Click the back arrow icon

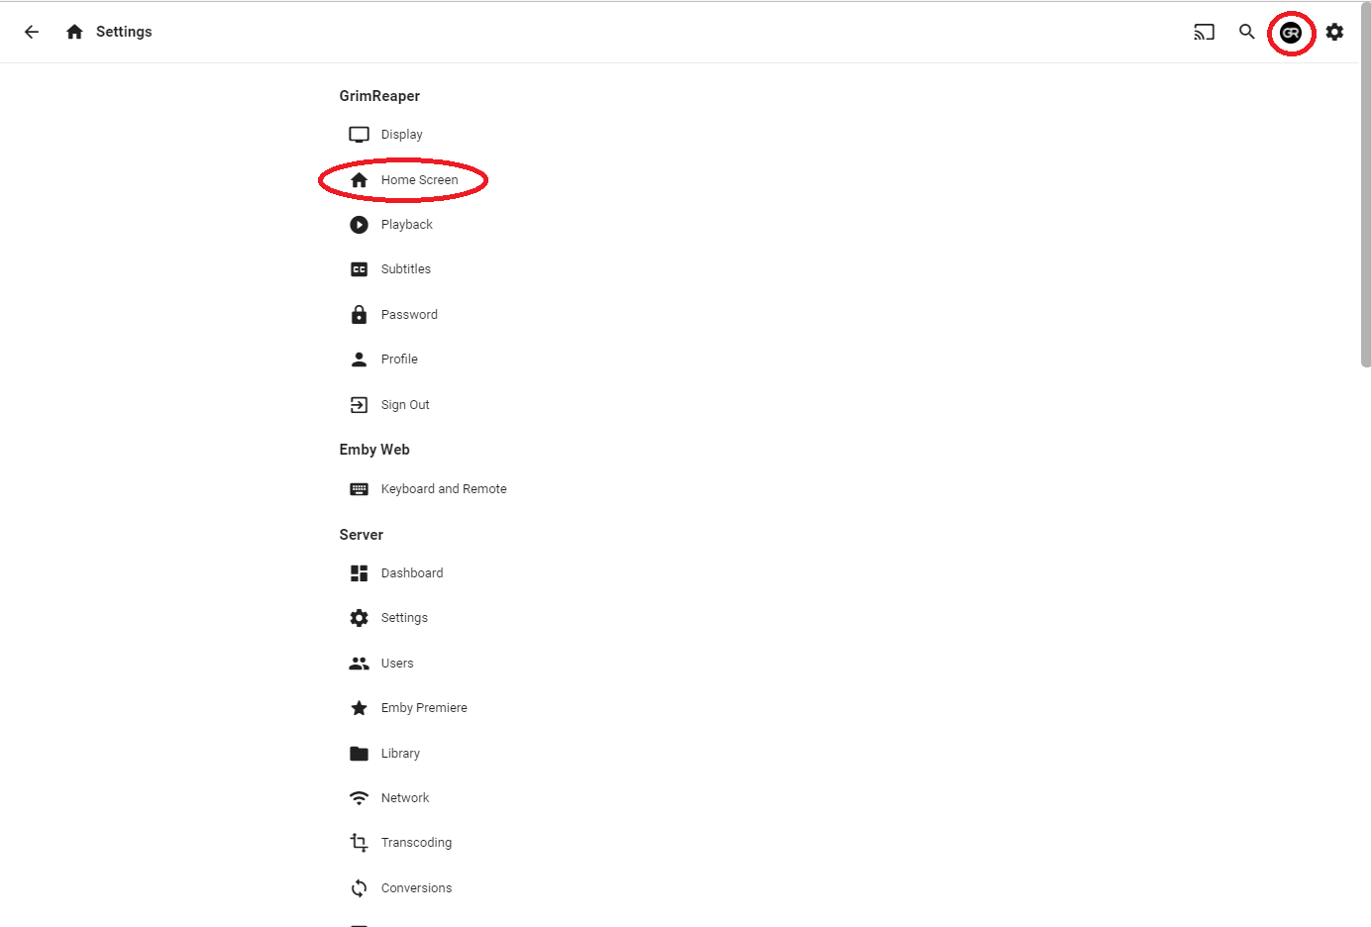pyautogui.click(x=32, y=32)
